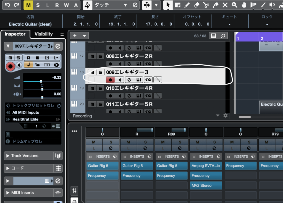Open the track search magnifier
Image resolution: width=283 pixels, height=203 pixels.
click(223, 36)
